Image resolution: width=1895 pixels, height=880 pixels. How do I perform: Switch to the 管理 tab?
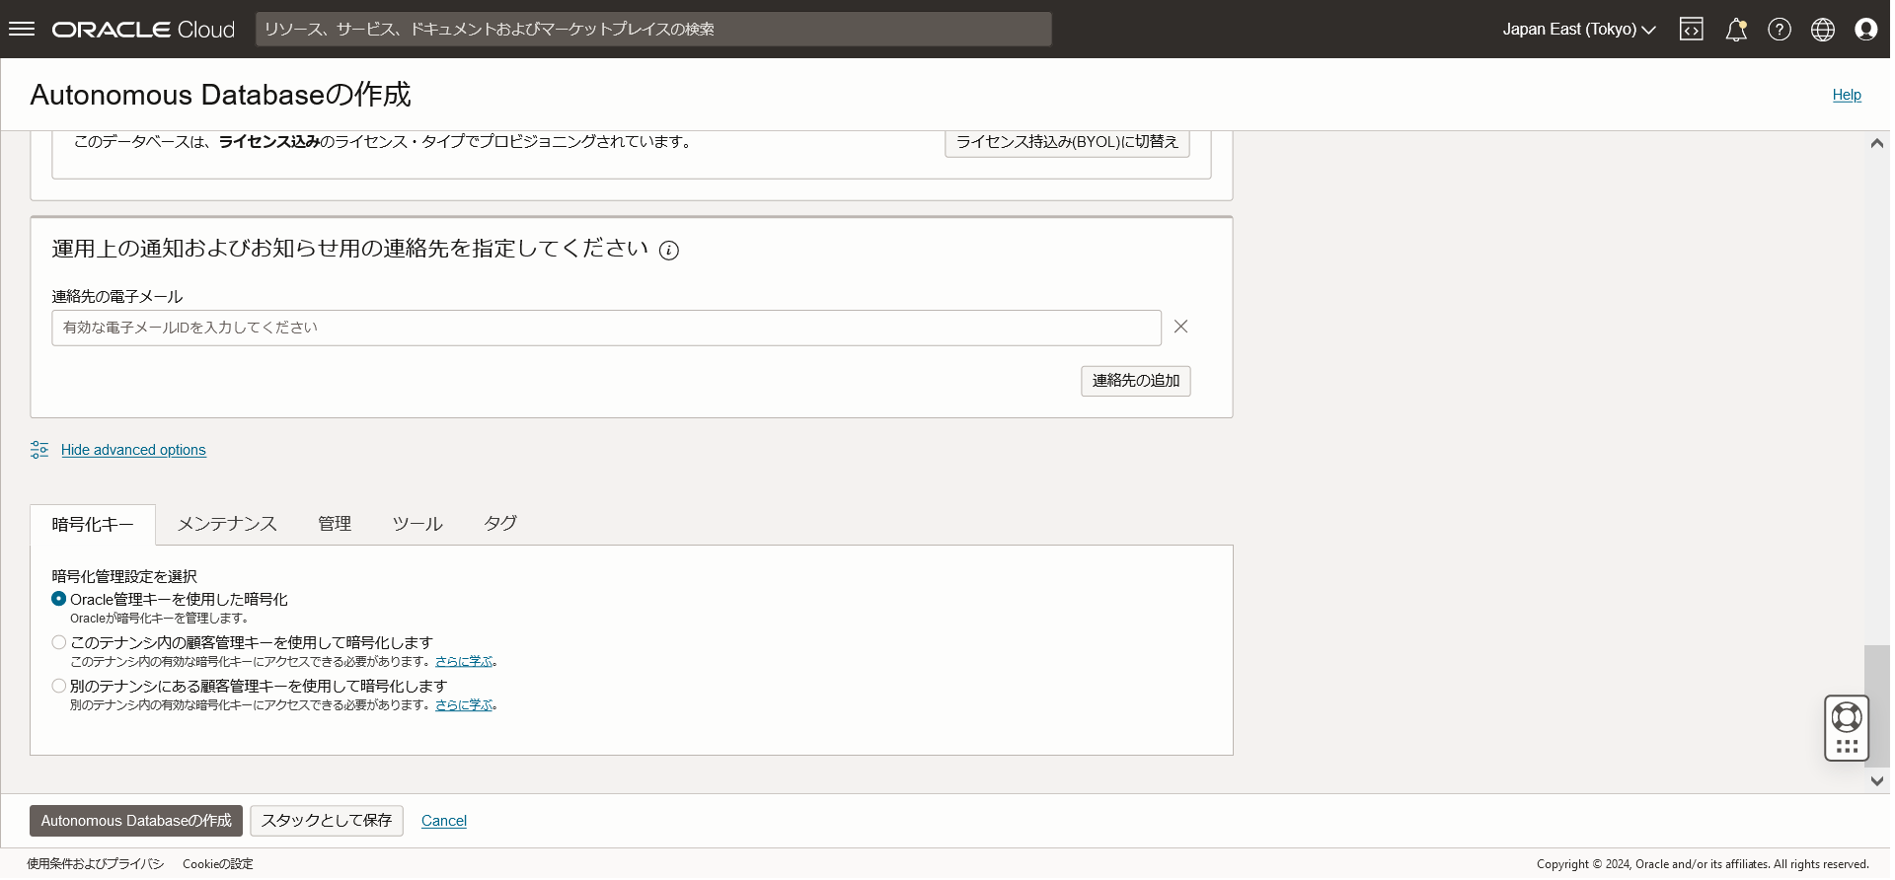(x=335, y=524)
